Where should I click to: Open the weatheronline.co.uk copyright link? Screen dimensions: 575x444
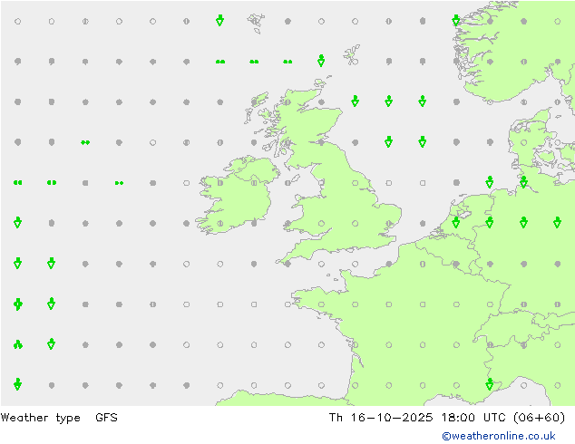498,436
